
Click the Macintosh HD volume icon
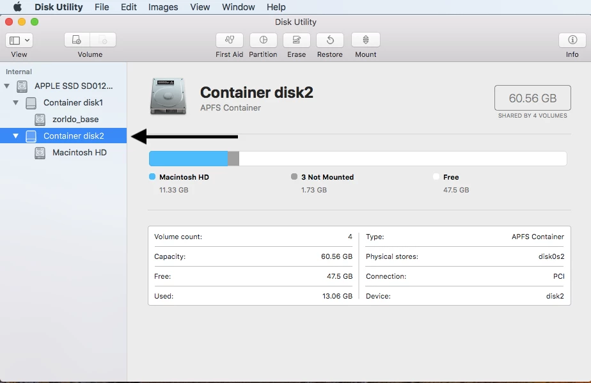click(x=40, y=153)
